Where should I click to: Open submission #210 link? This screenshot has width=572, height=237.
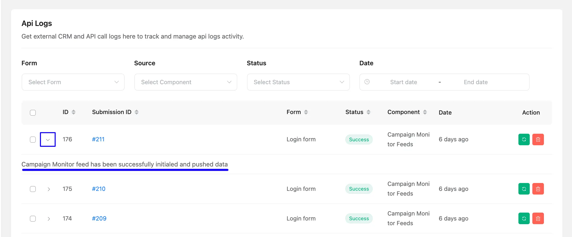pyautogui.click(x=99, y=188)
